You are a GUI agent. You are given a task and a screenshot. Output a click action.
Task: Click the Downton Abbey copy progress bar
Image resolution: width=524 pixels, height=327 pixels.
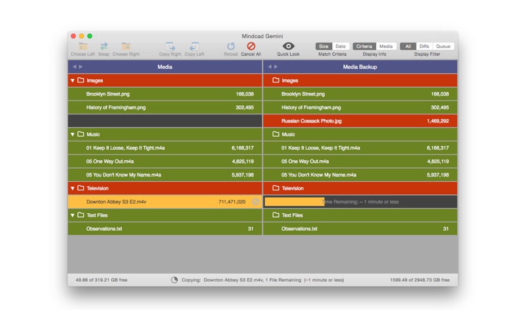click(x=295, y=202)
